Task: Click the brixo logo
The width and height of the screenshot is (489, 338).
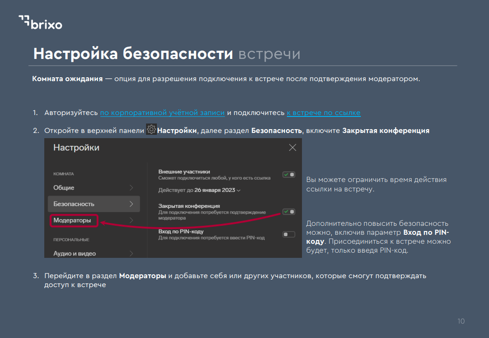Action: click(x=40, y=22)
